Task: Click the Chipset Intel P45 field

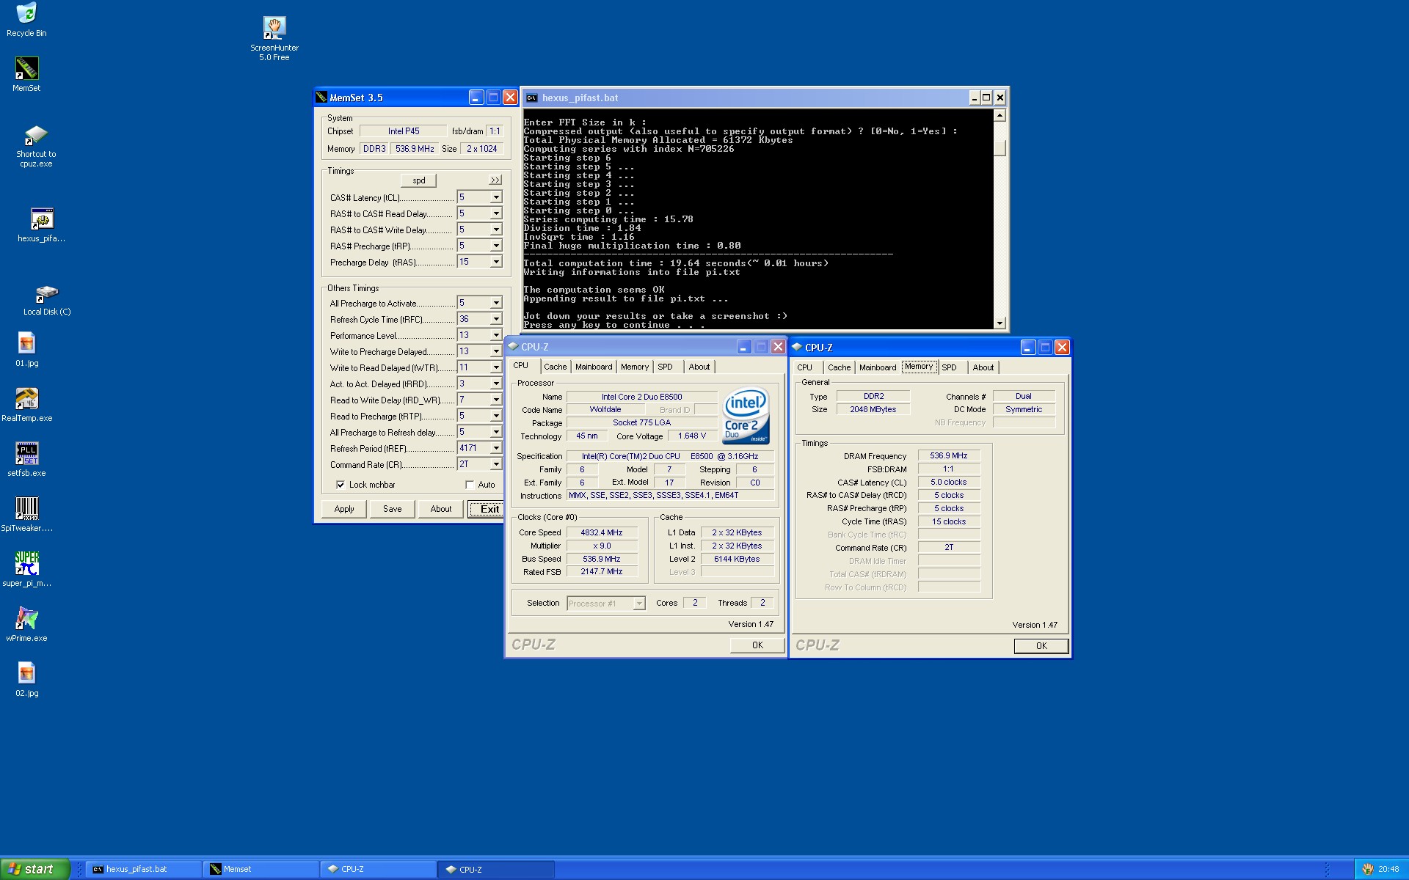Action: (x=404, y=131)
